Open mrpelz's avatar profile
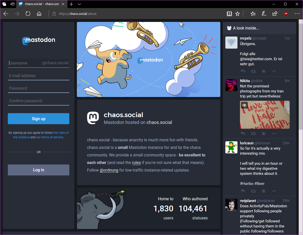This screenshot has width=303, height=235. (x=231, y=43)
